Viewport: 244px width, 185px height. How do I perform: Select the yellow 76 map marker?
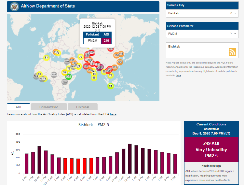pos(80,57)
